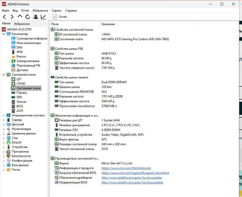The image size is (242, 197).
Task: Select the SPD memory icon
Action: tap(13, 97)
